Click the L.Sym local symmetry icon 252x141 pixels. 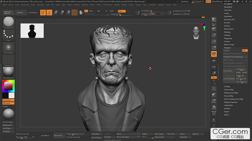[x=214, y=67]
